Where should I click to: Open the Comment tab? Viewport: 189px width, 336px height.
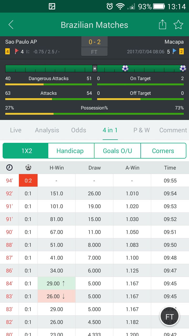(x=173, y=130)
